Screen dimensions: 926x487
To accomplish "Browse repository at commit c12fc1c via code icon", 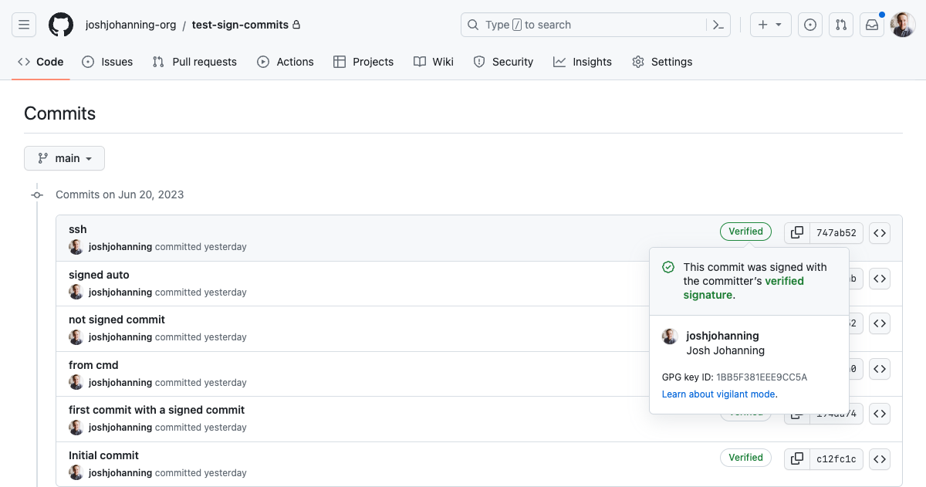I will [x=879, y=458].
